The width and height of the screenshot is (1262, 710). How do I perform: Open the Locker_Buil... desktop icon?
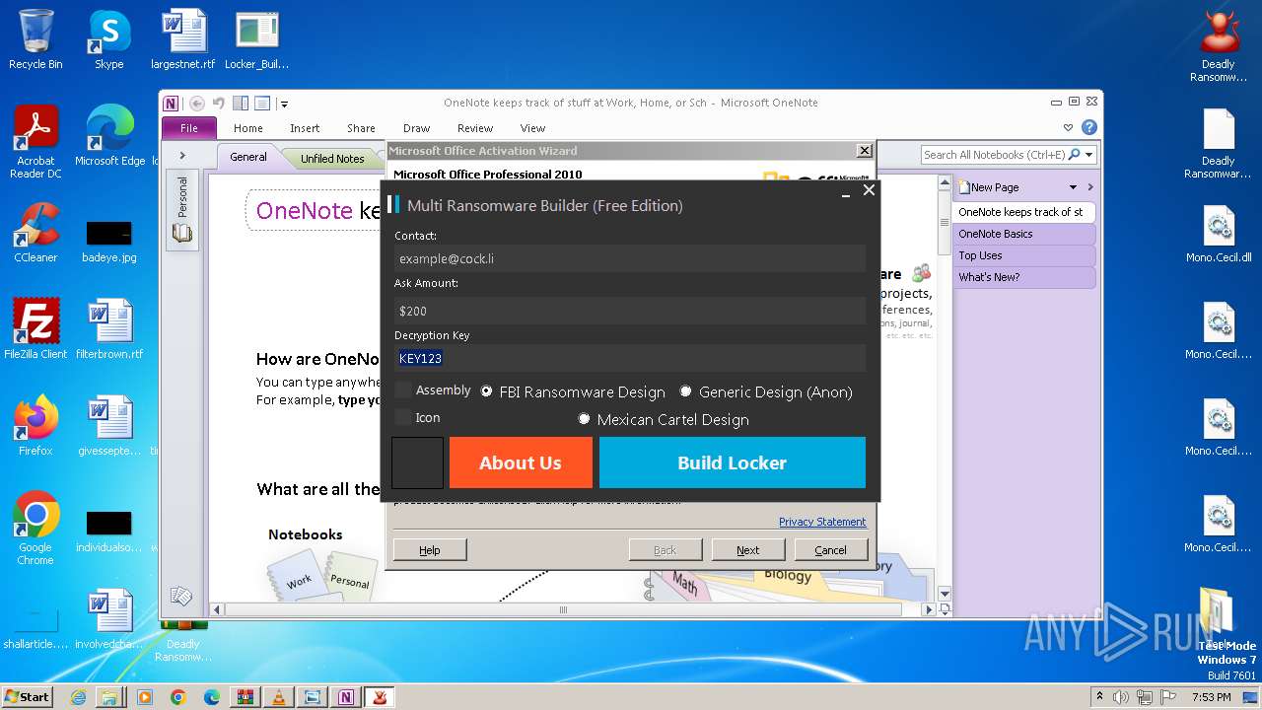pos(256,39)
